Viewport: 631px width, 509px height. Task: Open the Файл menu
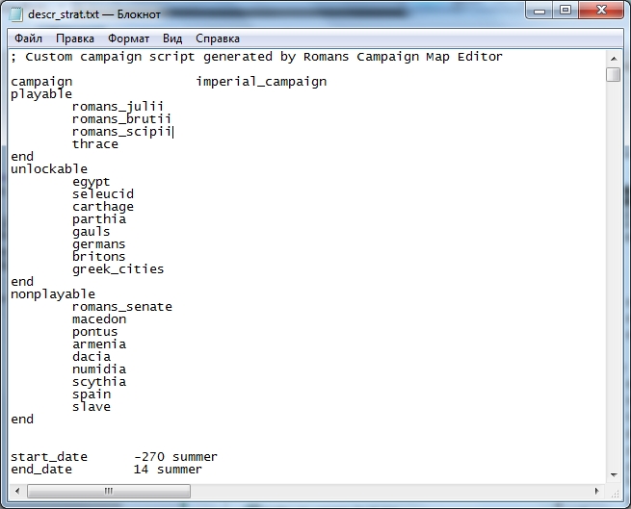[x=28, y=38]
